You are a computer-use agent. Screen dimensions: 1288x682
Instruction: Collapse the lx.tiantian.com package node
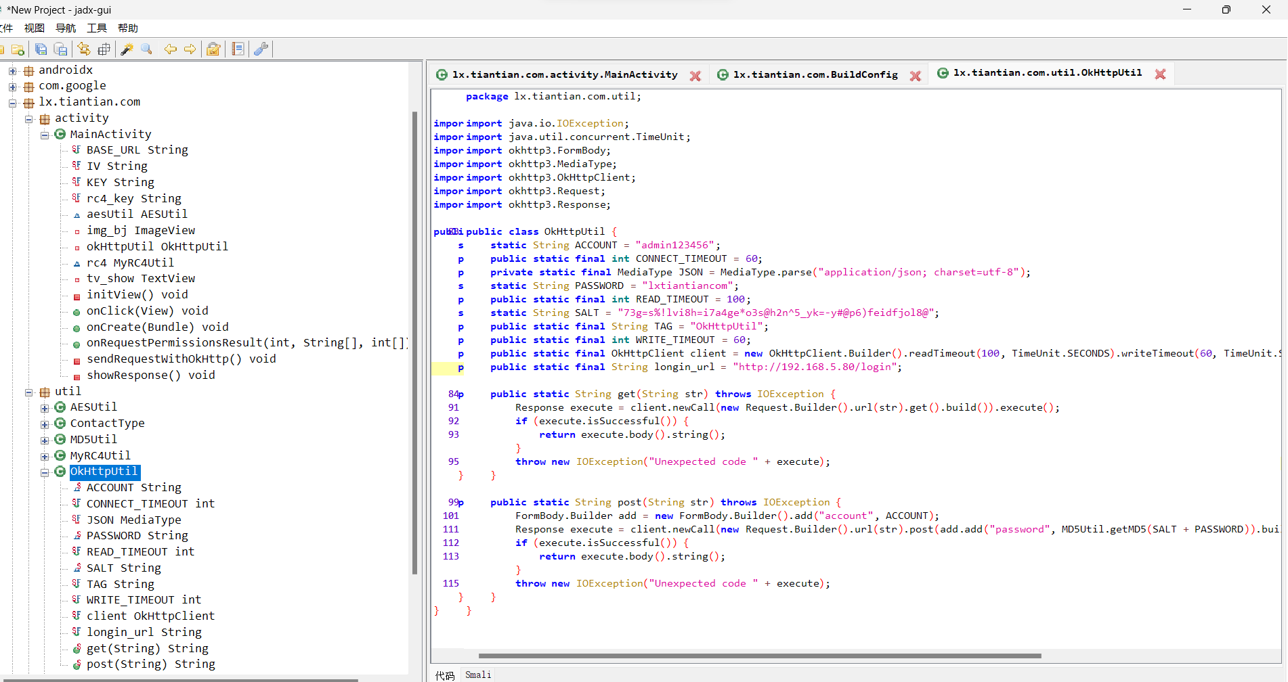point(12,103)
